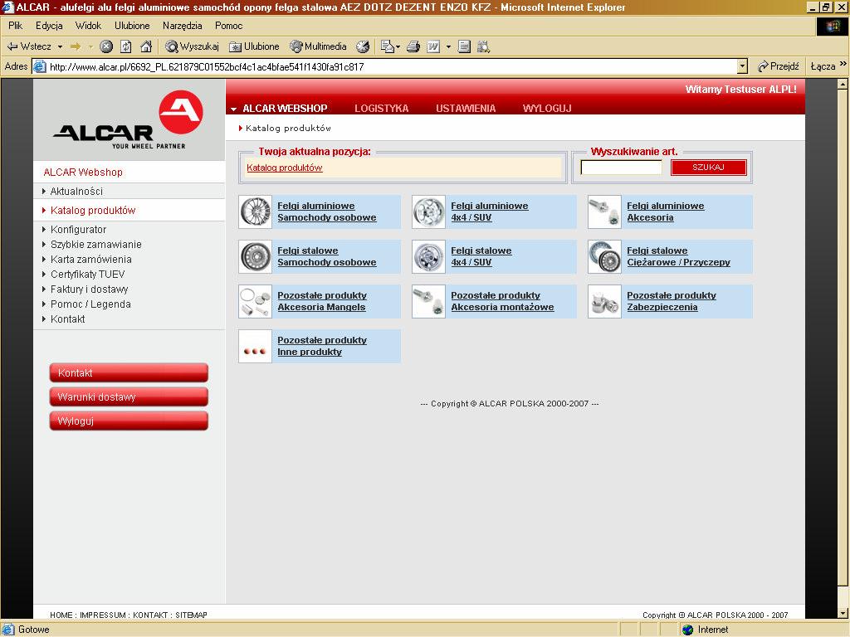Click the Forward arrow in toolbar
Screen dimensions: 850x637
pos(76,46)
